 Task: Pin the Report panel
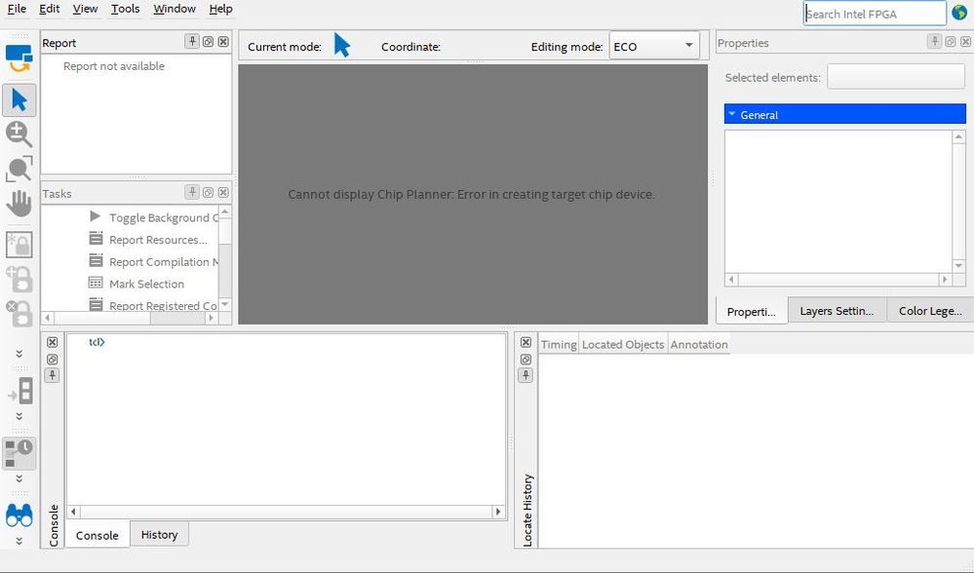click(x=193, y=42)
